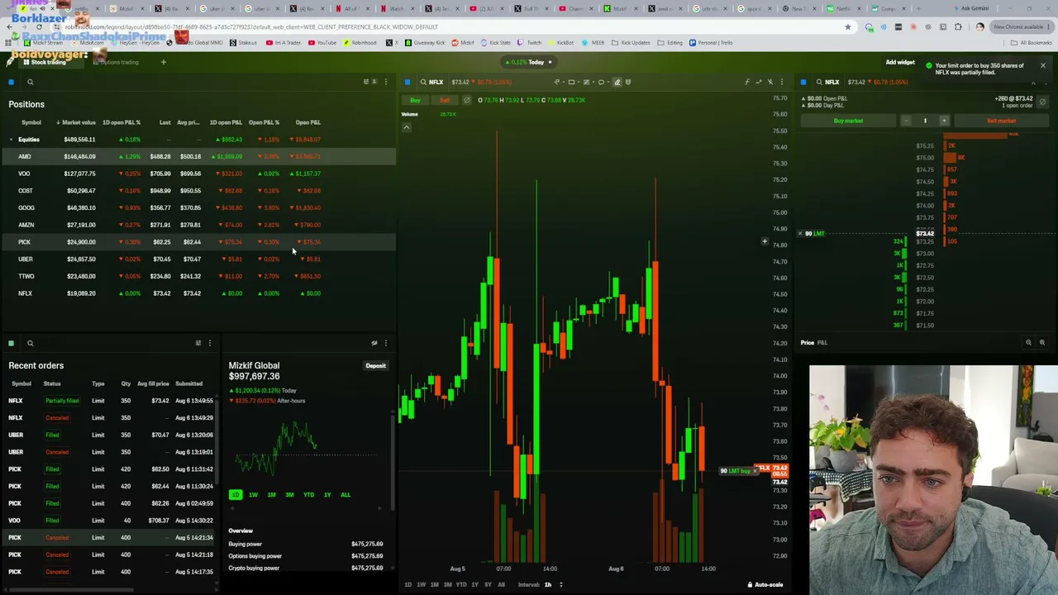1058x595 pixels.
Task: Open the Today performance pill
Action: click(528, 62)
